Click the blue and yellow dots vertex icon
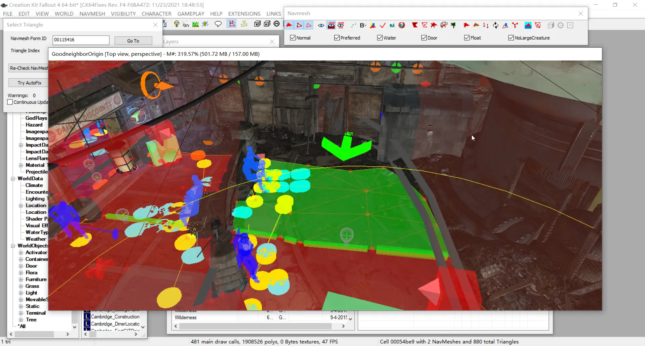 coord(353,25)
